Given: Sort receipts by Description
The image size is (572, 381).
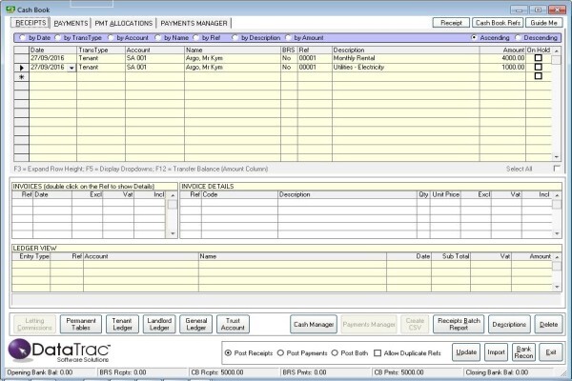Looking at the screenshot, I should [x=235, y=37].
